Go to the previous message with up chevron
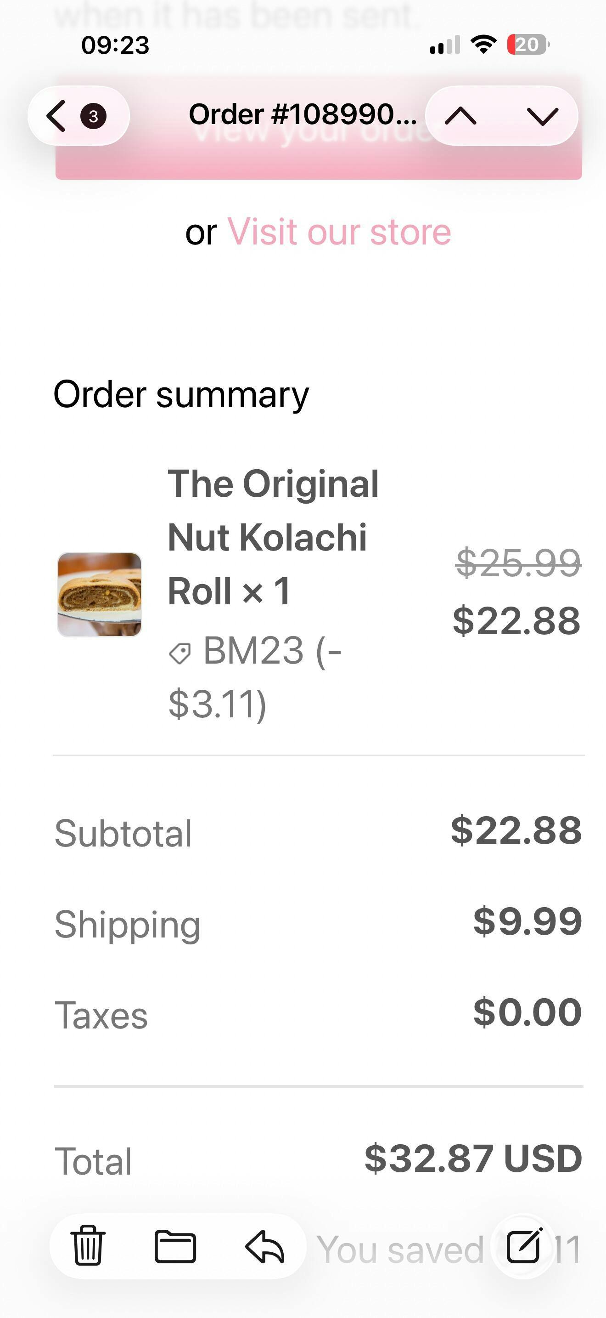Viewport: 606px width, 1318px height. pyautogui.click(x=460, y=116)
